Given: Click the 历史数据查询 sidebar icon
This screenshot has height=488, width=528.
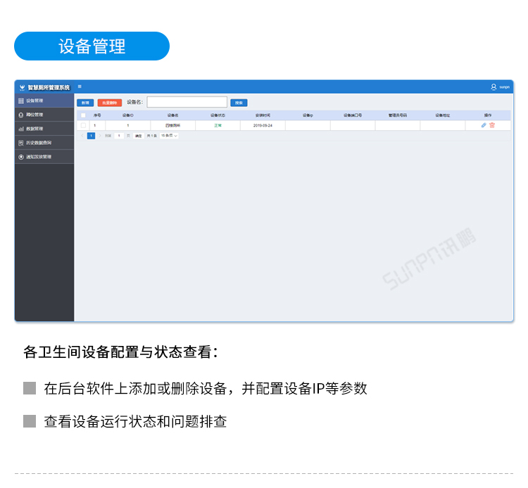Looking at the screenshot, I should click(21, 143).
